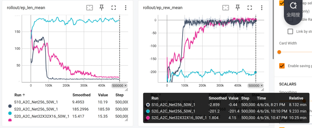Click resize handle of ep_len_mean data table
Screen dimensions: 312x128
(x=127, y=120)
